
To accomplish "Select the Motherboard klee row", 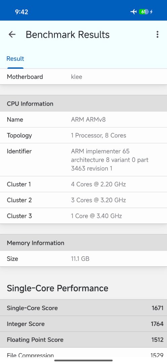I will (x=83, y=77).
